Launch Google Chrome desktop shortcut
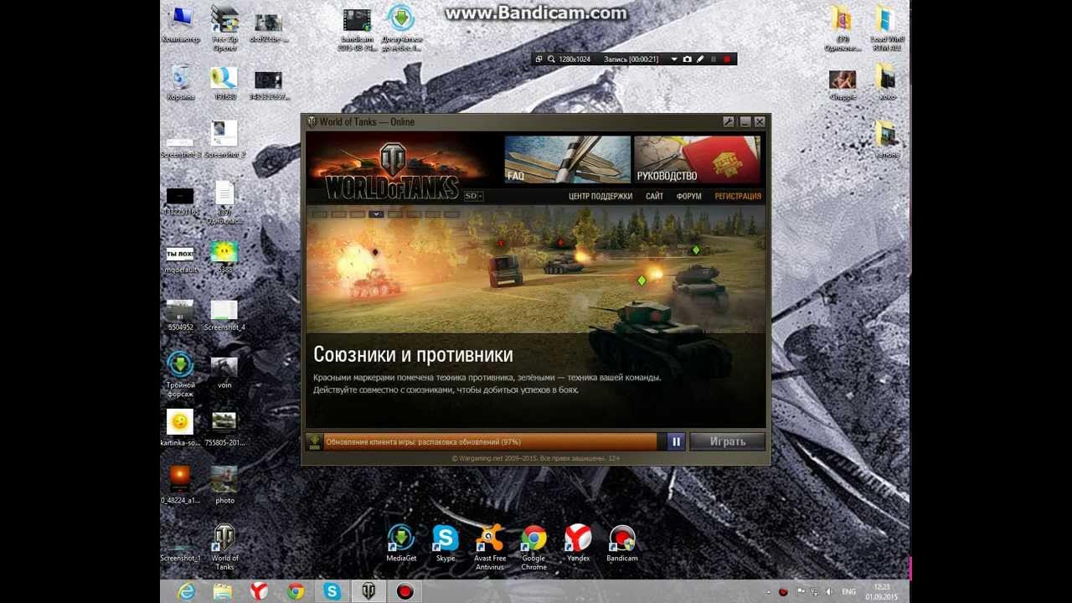Screen dimensions: 1072x603 533,548
